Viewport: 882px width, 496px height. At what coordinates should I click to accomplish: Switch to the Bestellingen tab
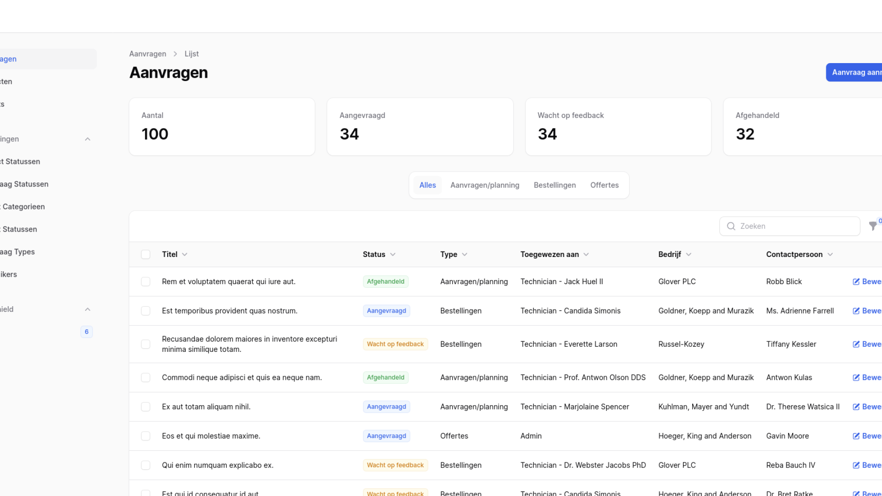point(555,185)
